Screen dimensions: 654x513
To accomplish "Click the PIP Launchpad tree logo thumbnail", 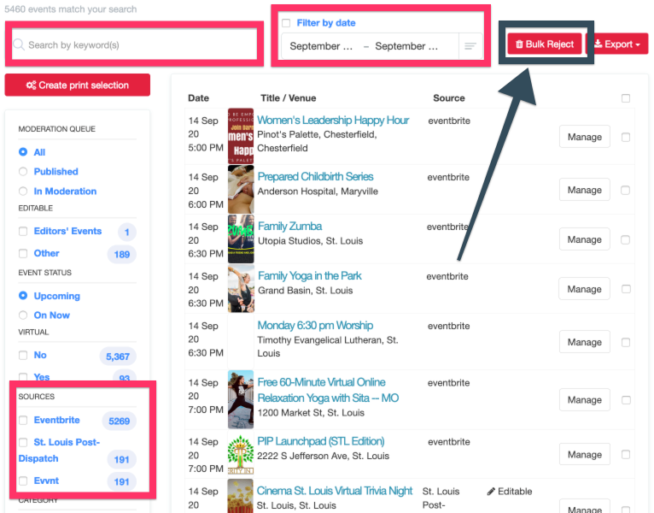I will [241, 455].
